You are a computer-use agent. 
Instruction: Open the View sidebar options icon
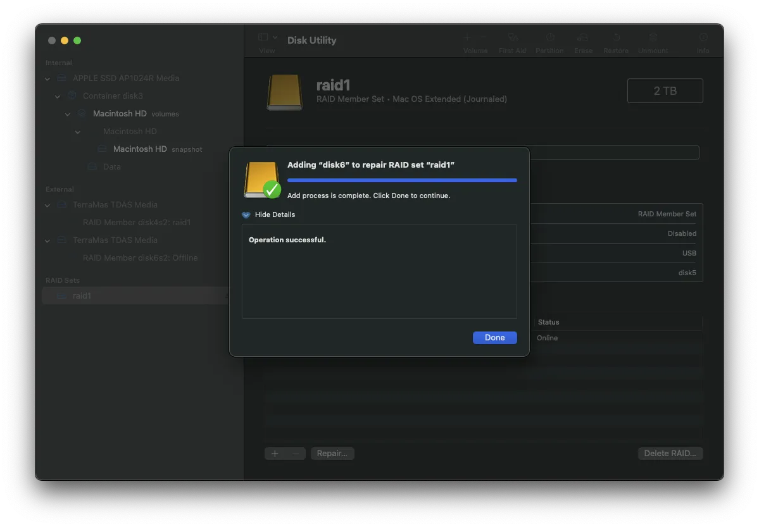pyautogui.click(x=263, y=37)
